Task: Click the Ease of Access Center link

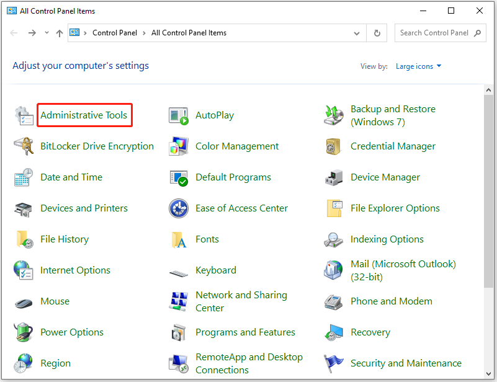Action: tap(241, 208)
